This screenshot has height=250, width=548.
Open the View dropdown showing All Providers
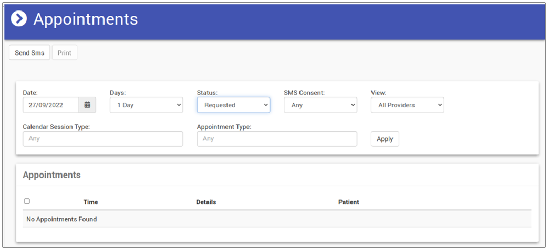407,105
